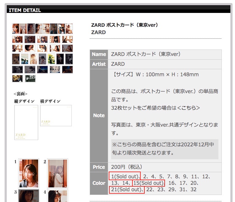Click the vertical back design preview image
The image size is (235, 202).
click(26, 122)
